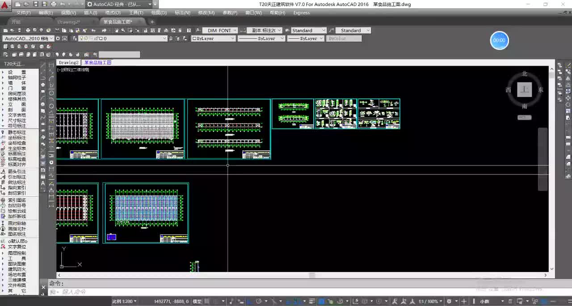Click the 绘制云线 command

(x=17, y=211)
